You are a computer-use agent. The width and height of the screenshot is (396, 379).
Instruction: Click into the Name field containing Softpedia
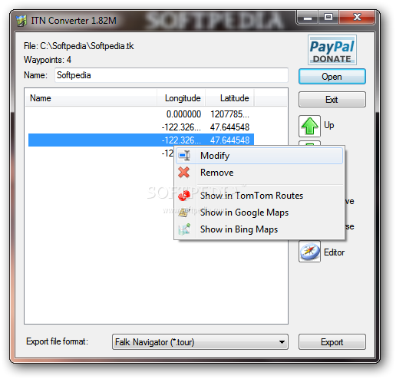[x=171, y=75]
